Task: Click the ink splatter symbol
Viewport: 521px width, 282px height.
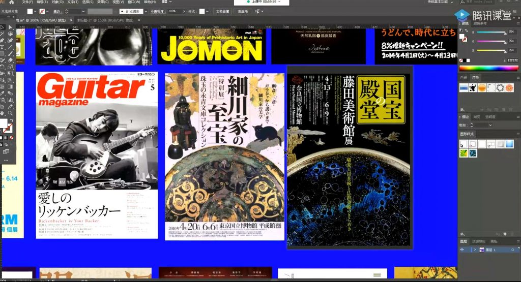Action: tap(473, 88)
